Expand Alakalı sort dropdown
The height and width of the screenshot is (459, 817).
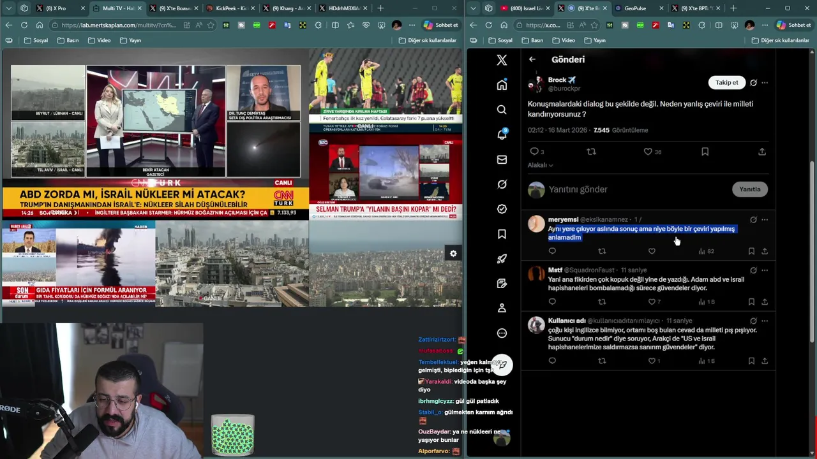pos(540,165)
